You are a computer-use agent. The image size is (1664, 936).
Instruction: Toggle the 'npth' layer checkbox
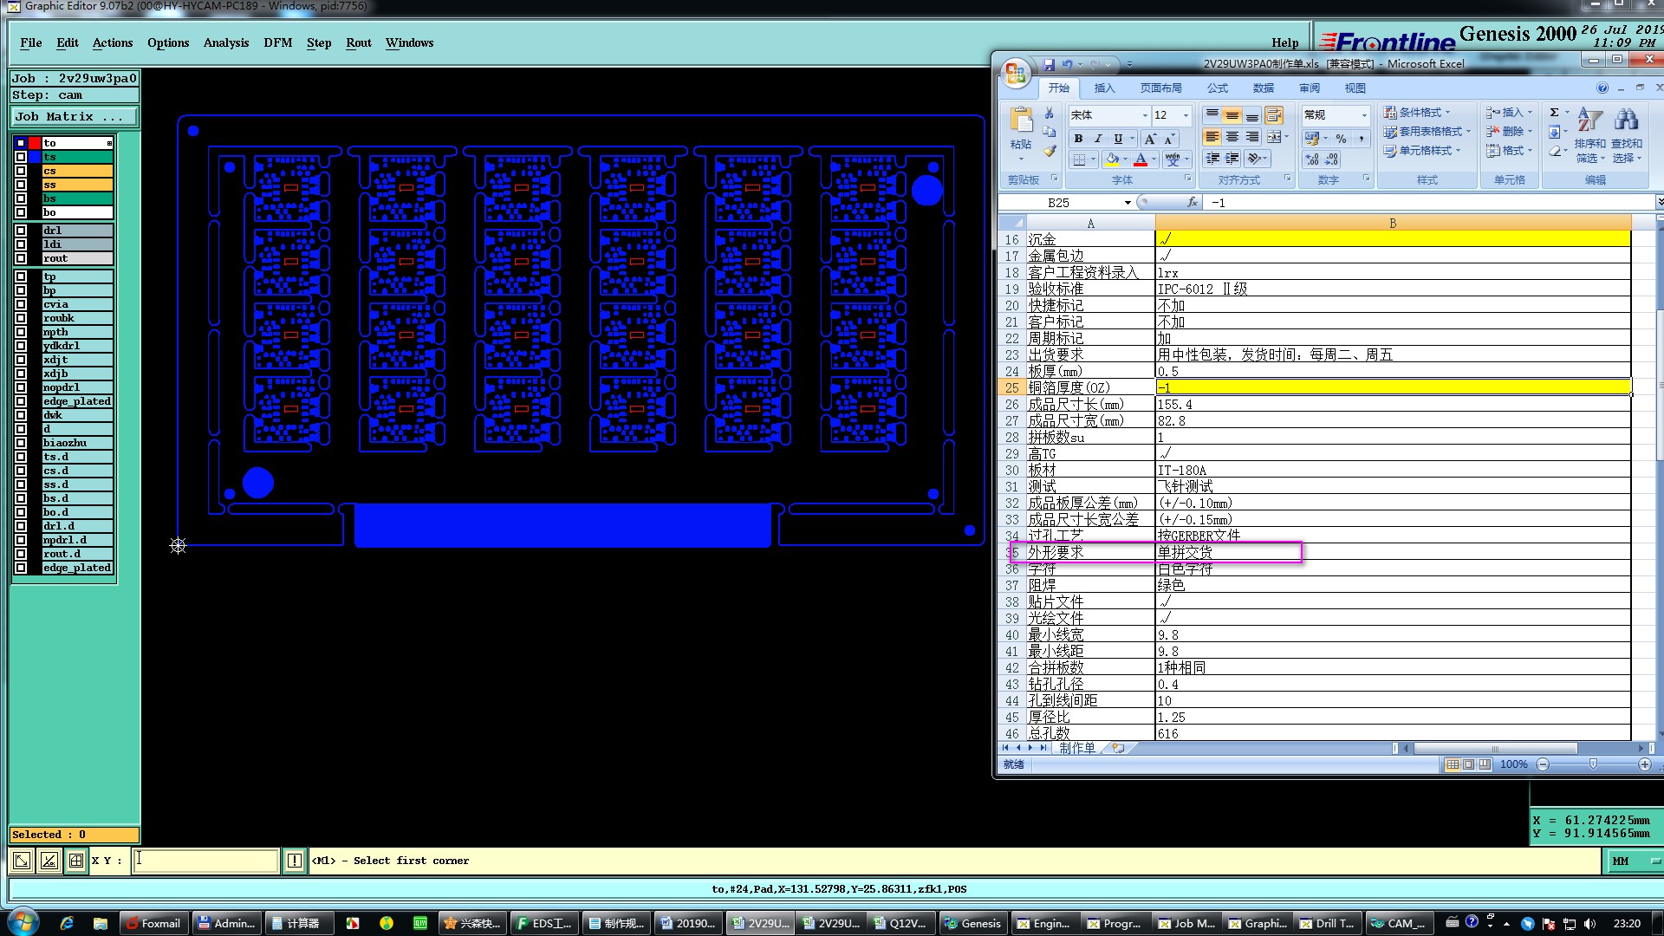click(21, 332)
